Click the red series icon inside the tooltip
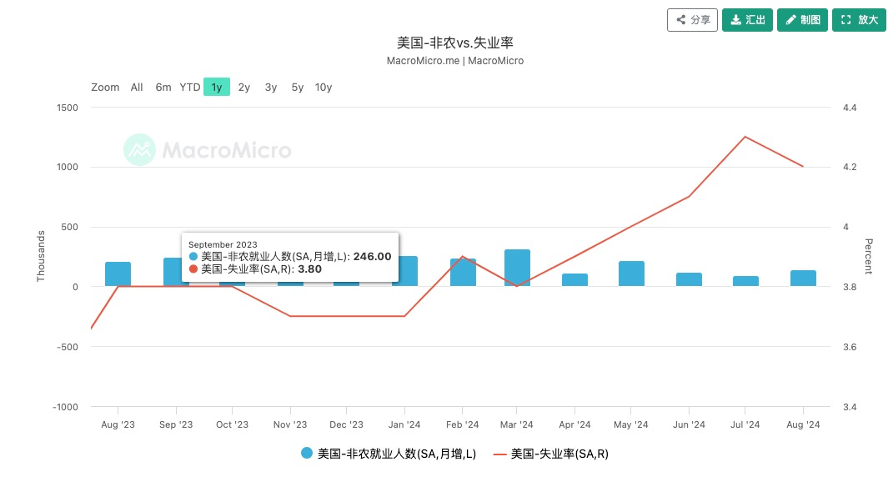This screenshot has height=492, width=893. point(194,269)
